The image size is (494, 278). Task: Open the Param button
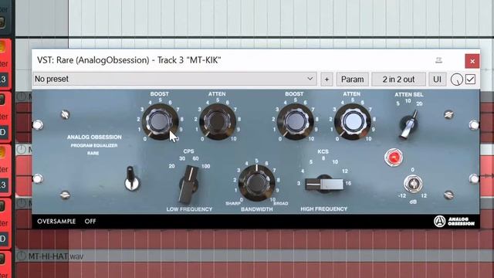pos(352,80)
